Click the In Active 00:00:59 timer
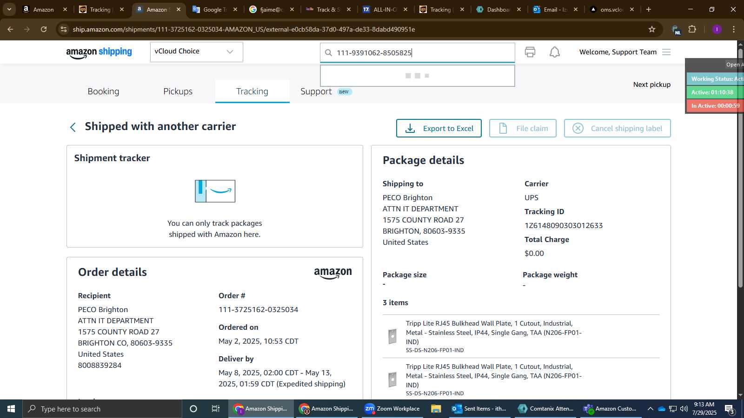Screen dimensions: 744x418 715,106
